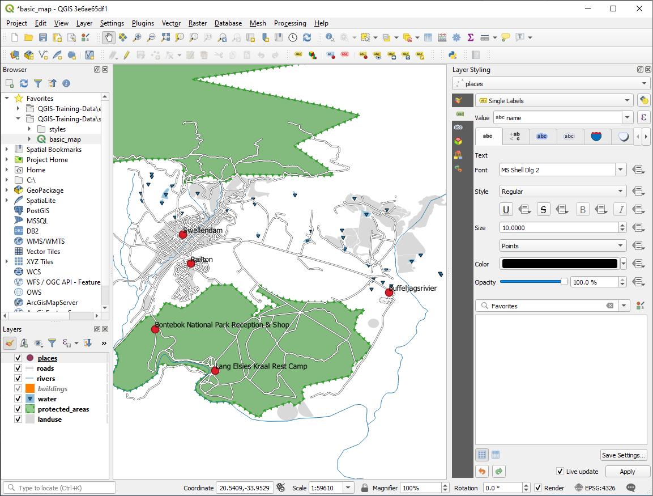This screenshot has height=496, width=653.
Task: Open the Font dropdown MS Shell Dlg 2
Action: click(x=563, y=170)
